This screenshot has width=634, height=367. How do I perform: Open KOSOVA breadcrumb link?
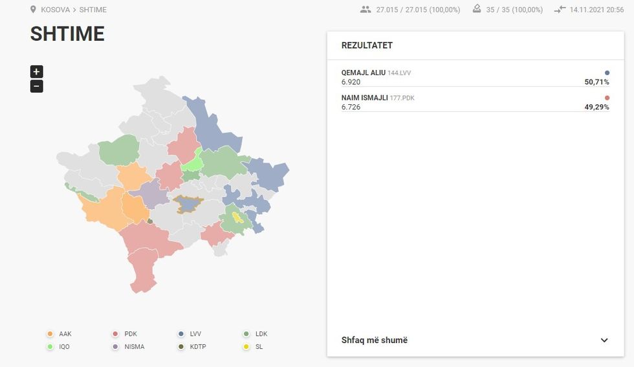point(55,10)
